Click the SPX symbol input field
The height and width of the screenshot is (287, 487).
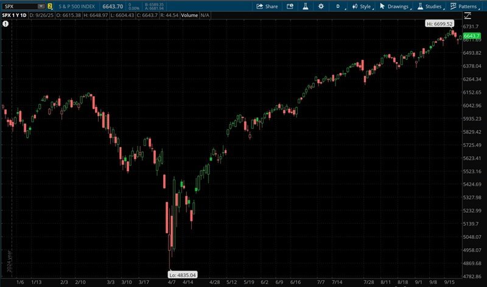point(19,6)
